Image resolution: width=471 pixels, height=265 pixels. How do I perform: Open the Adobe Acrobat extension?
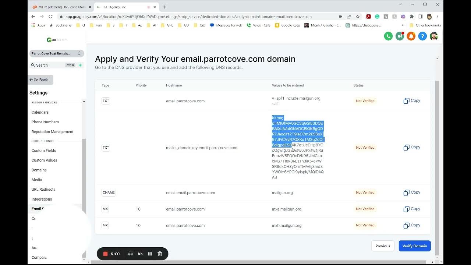pos(368,17)
